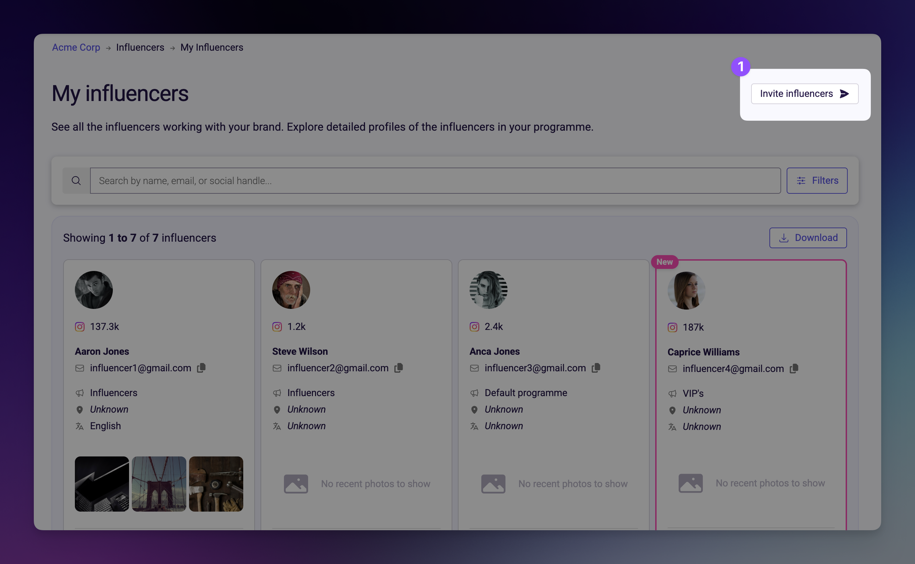Click the New badge on Caprice Williams's card
The width and height of the screenshot is (915, 564).
(x=665, y=262)
